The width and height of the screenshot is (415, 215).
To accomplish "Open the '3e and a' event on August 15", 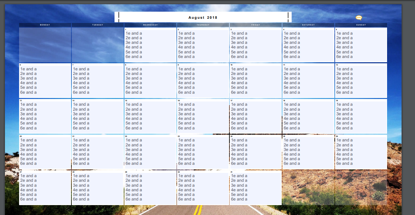I will [x=134, y=114].
